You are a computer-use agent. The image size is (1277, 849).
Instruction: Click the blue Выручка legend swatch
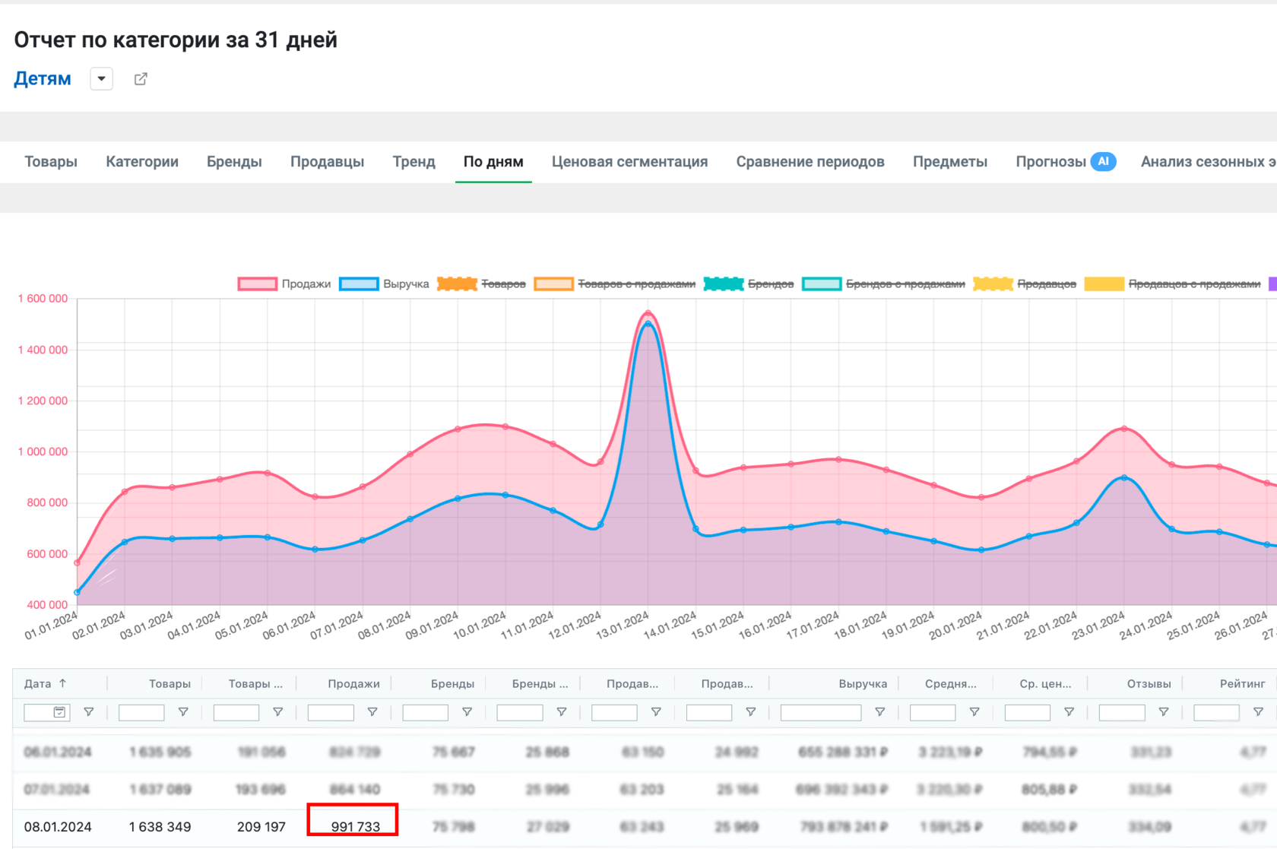pyautogui.click(x=359, y=284)
